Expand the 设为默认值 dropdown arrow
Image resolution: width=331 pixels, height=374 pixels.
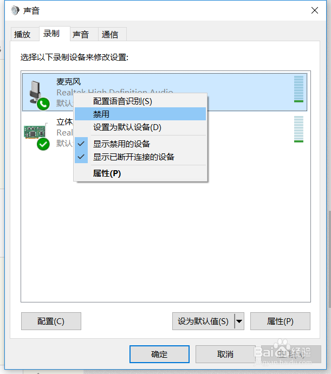[x=239, y=321]
